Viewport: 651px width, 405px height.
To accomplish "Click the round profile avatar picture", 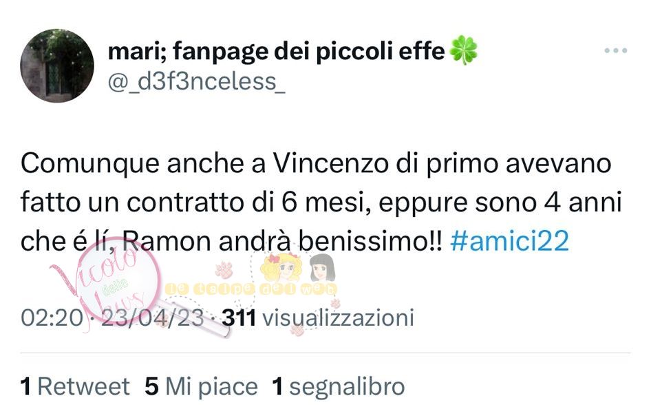I will [57, 65].
